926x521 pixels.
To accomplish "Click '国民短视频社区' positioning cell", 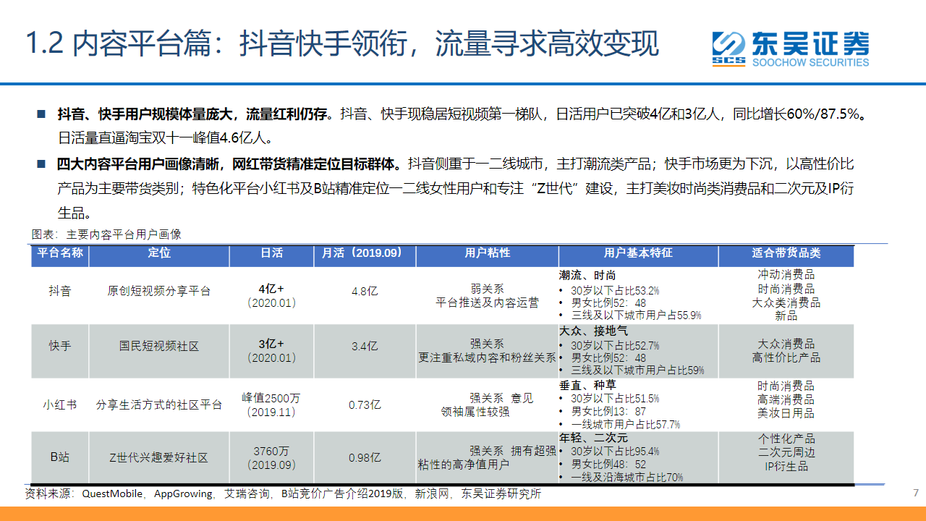I will coord(159,346).
